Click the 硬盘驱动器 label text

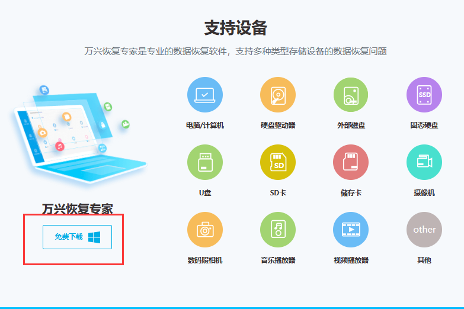pyautogui.click(x=278, y=125)
